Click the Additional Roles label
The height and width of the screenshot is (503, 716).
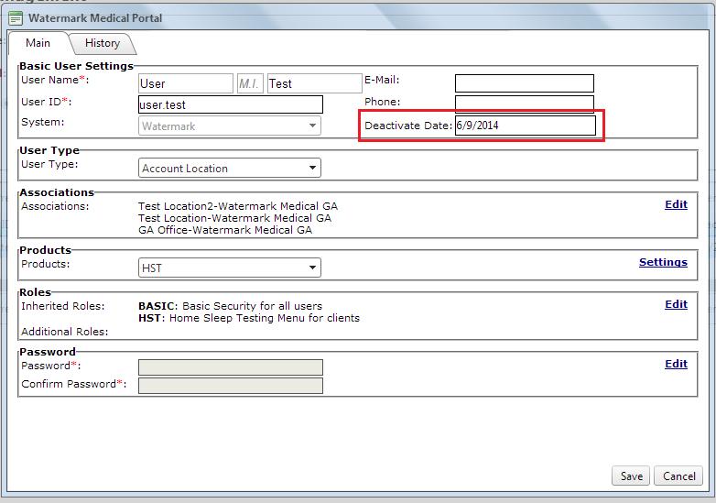point(65,332)
